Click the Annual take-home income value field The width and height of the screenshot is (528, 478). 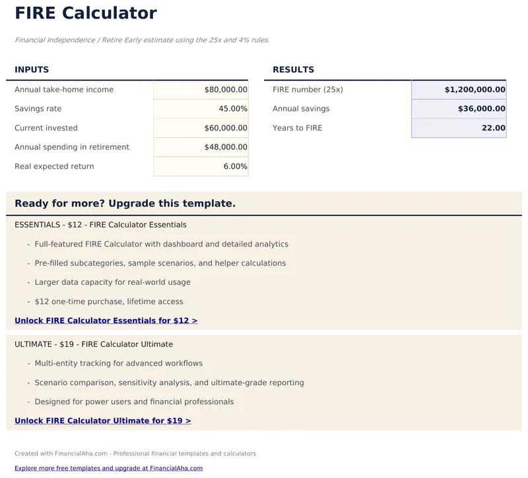pyautogui.click(x=201, y=90)
